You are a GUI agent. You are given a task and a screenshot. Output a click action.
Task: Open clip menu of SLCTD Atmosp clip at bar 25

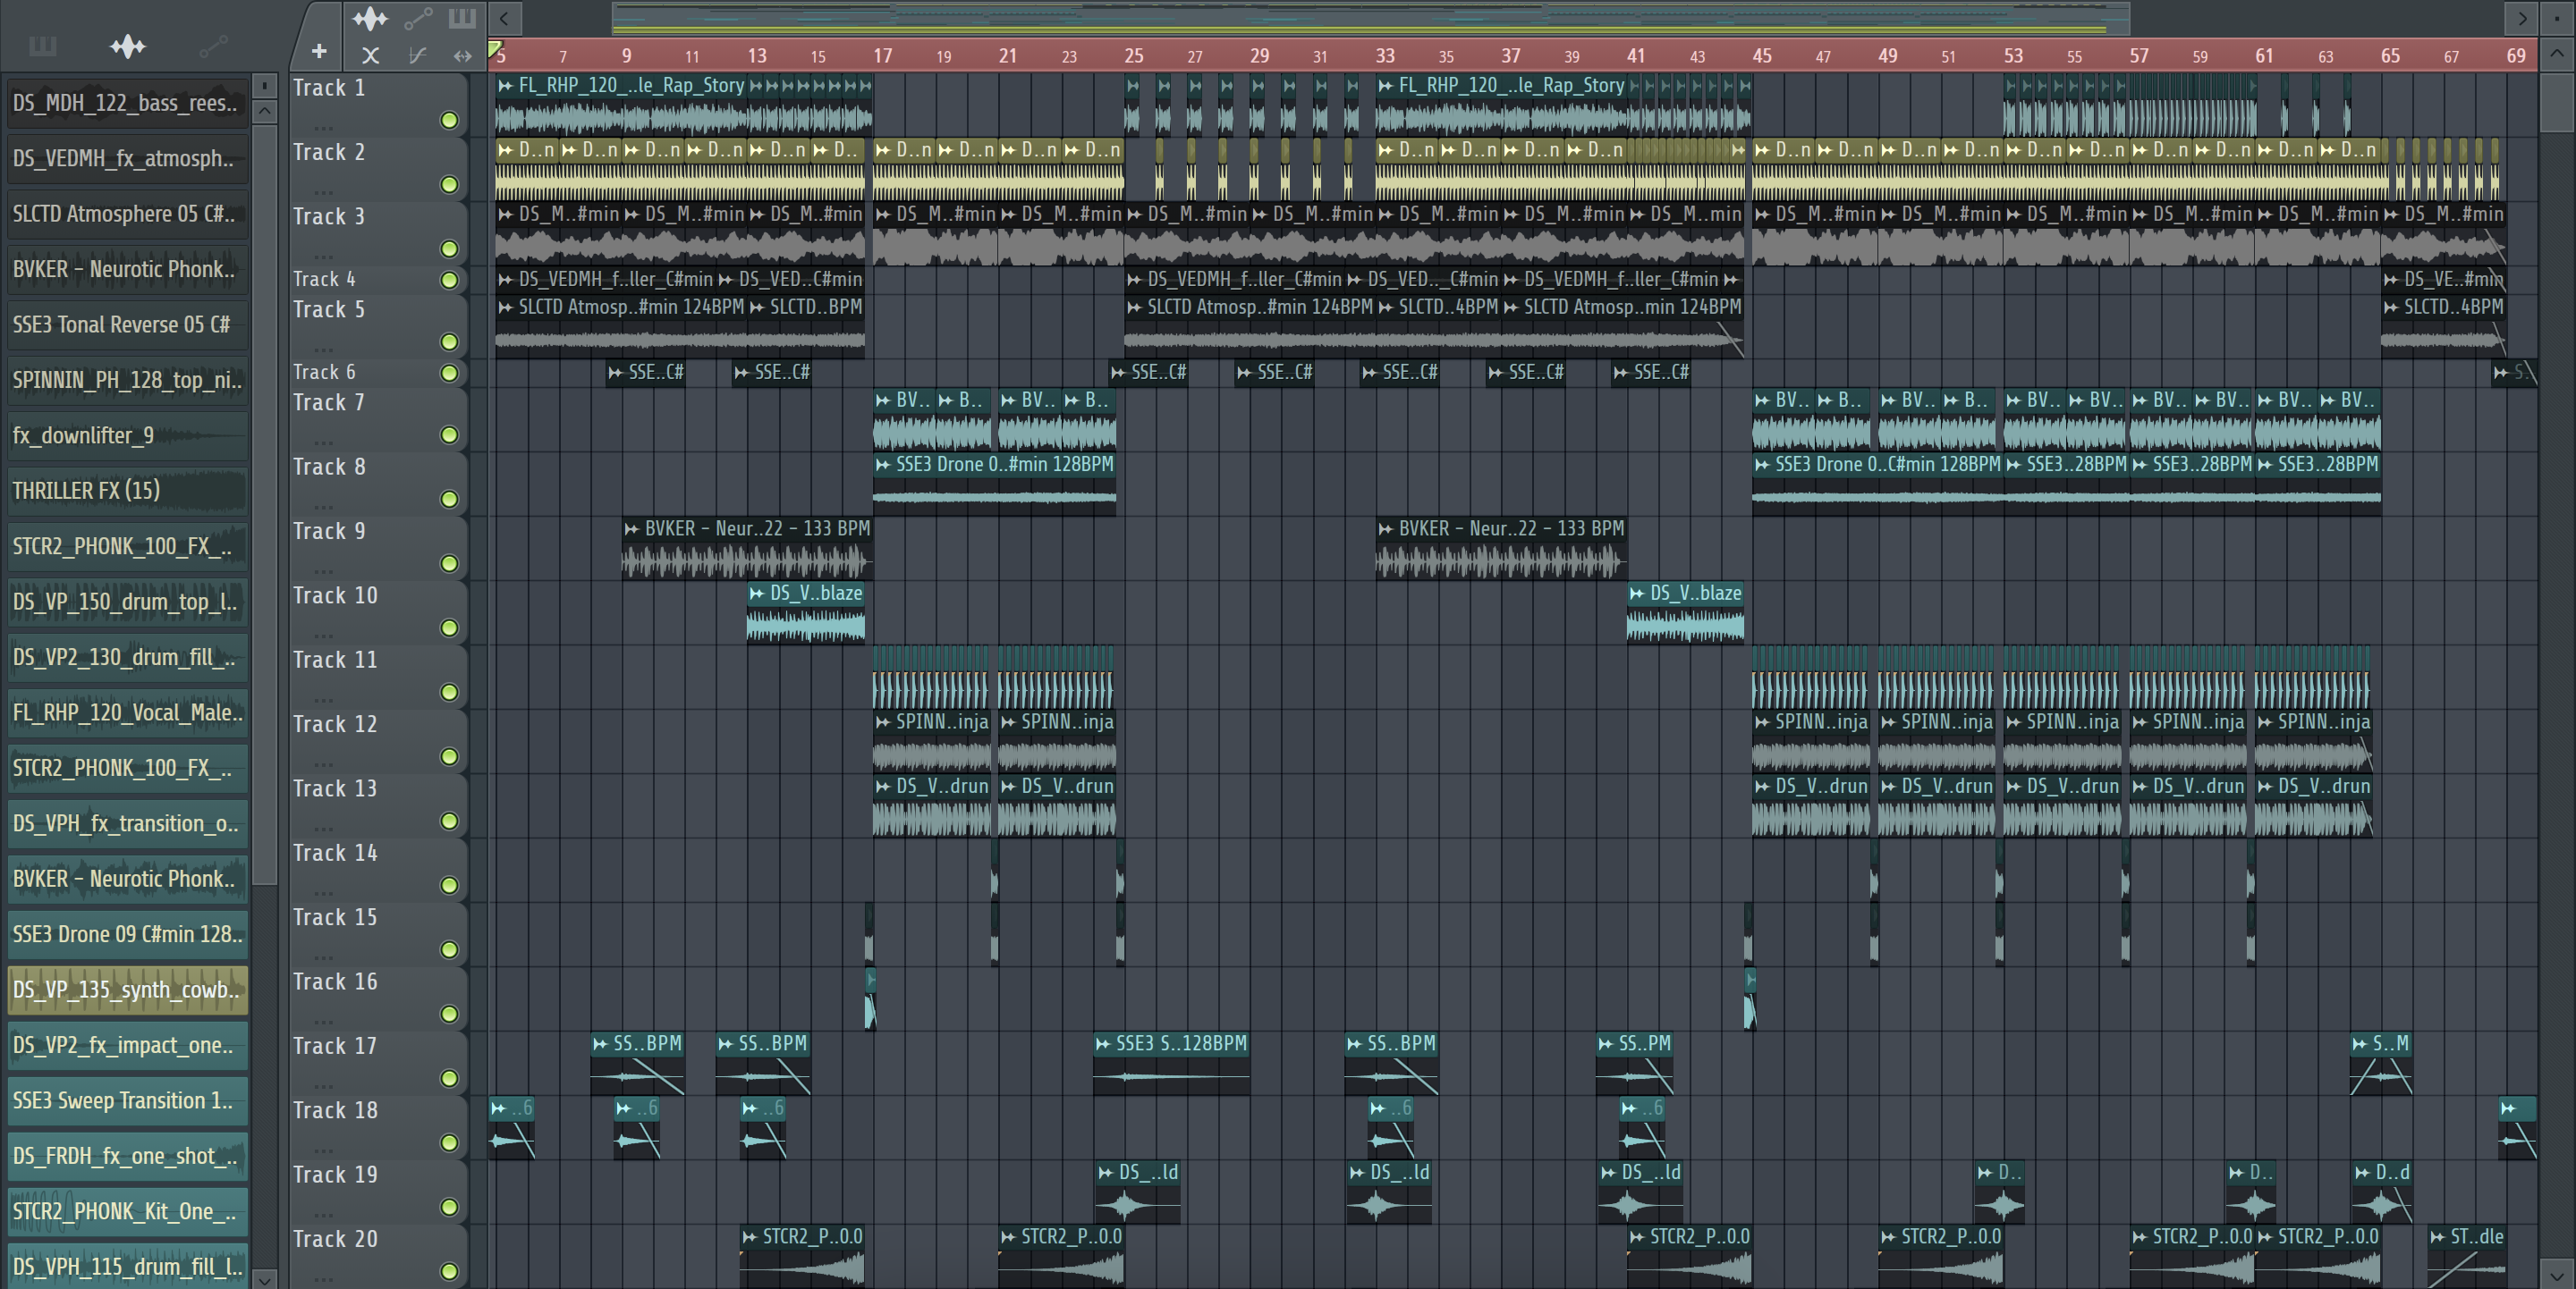pos(1135,308)
